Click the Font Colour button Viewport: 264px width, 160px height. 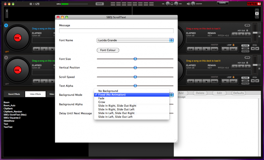[108, 50]
